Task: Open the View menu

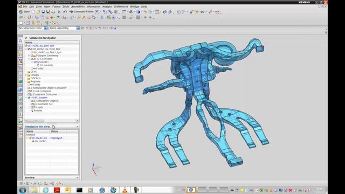Action: click(39, 6)
